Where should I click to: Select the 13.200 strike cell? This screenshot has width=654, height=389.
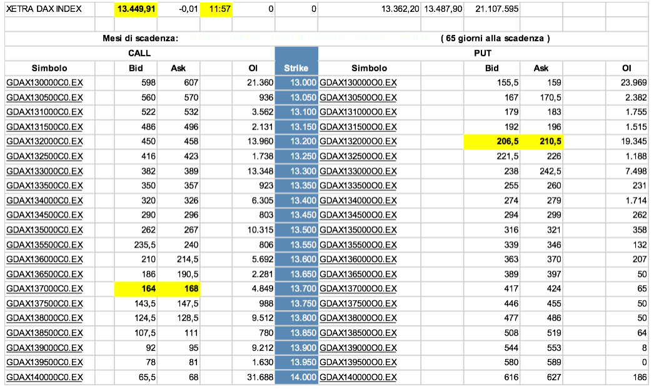point(296,141)
